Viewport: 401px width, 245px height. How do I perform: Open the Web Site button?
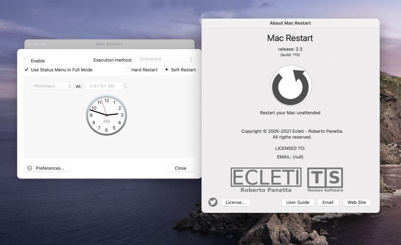point(356,202)
